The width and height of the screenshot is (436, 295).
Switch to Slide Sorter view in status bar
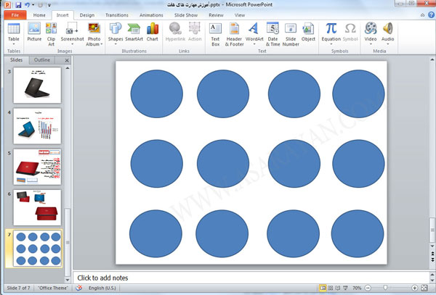pyautogui.click(x=331, y=288)
